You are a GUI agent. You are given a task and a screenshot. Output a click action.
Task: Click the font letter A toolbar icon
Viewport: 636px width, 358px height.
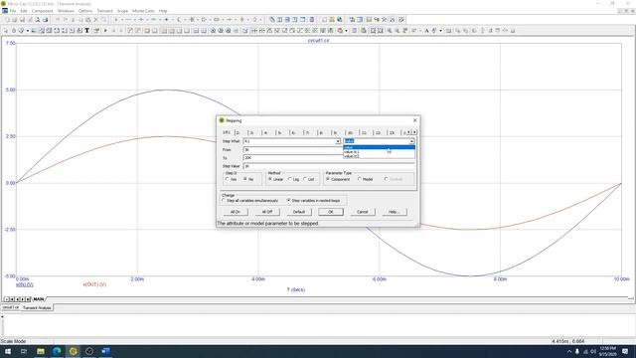click(x=426, y=31)
